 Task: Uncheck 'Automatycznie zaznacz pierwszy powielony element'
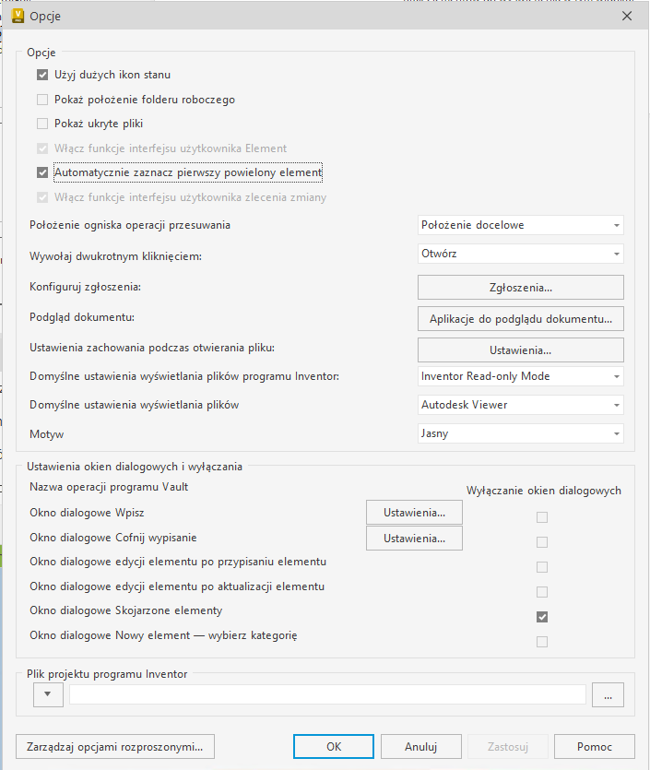[x=42, y=172]
